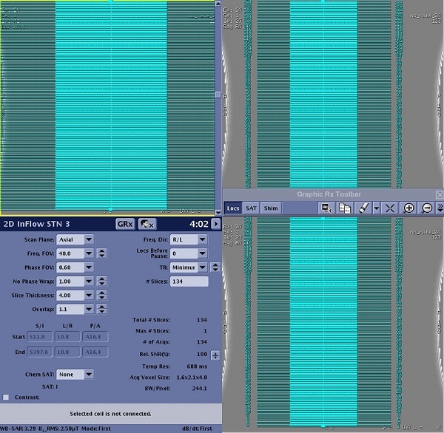
Task: Select the Shim tab
Action: click(x=272, y=208)
